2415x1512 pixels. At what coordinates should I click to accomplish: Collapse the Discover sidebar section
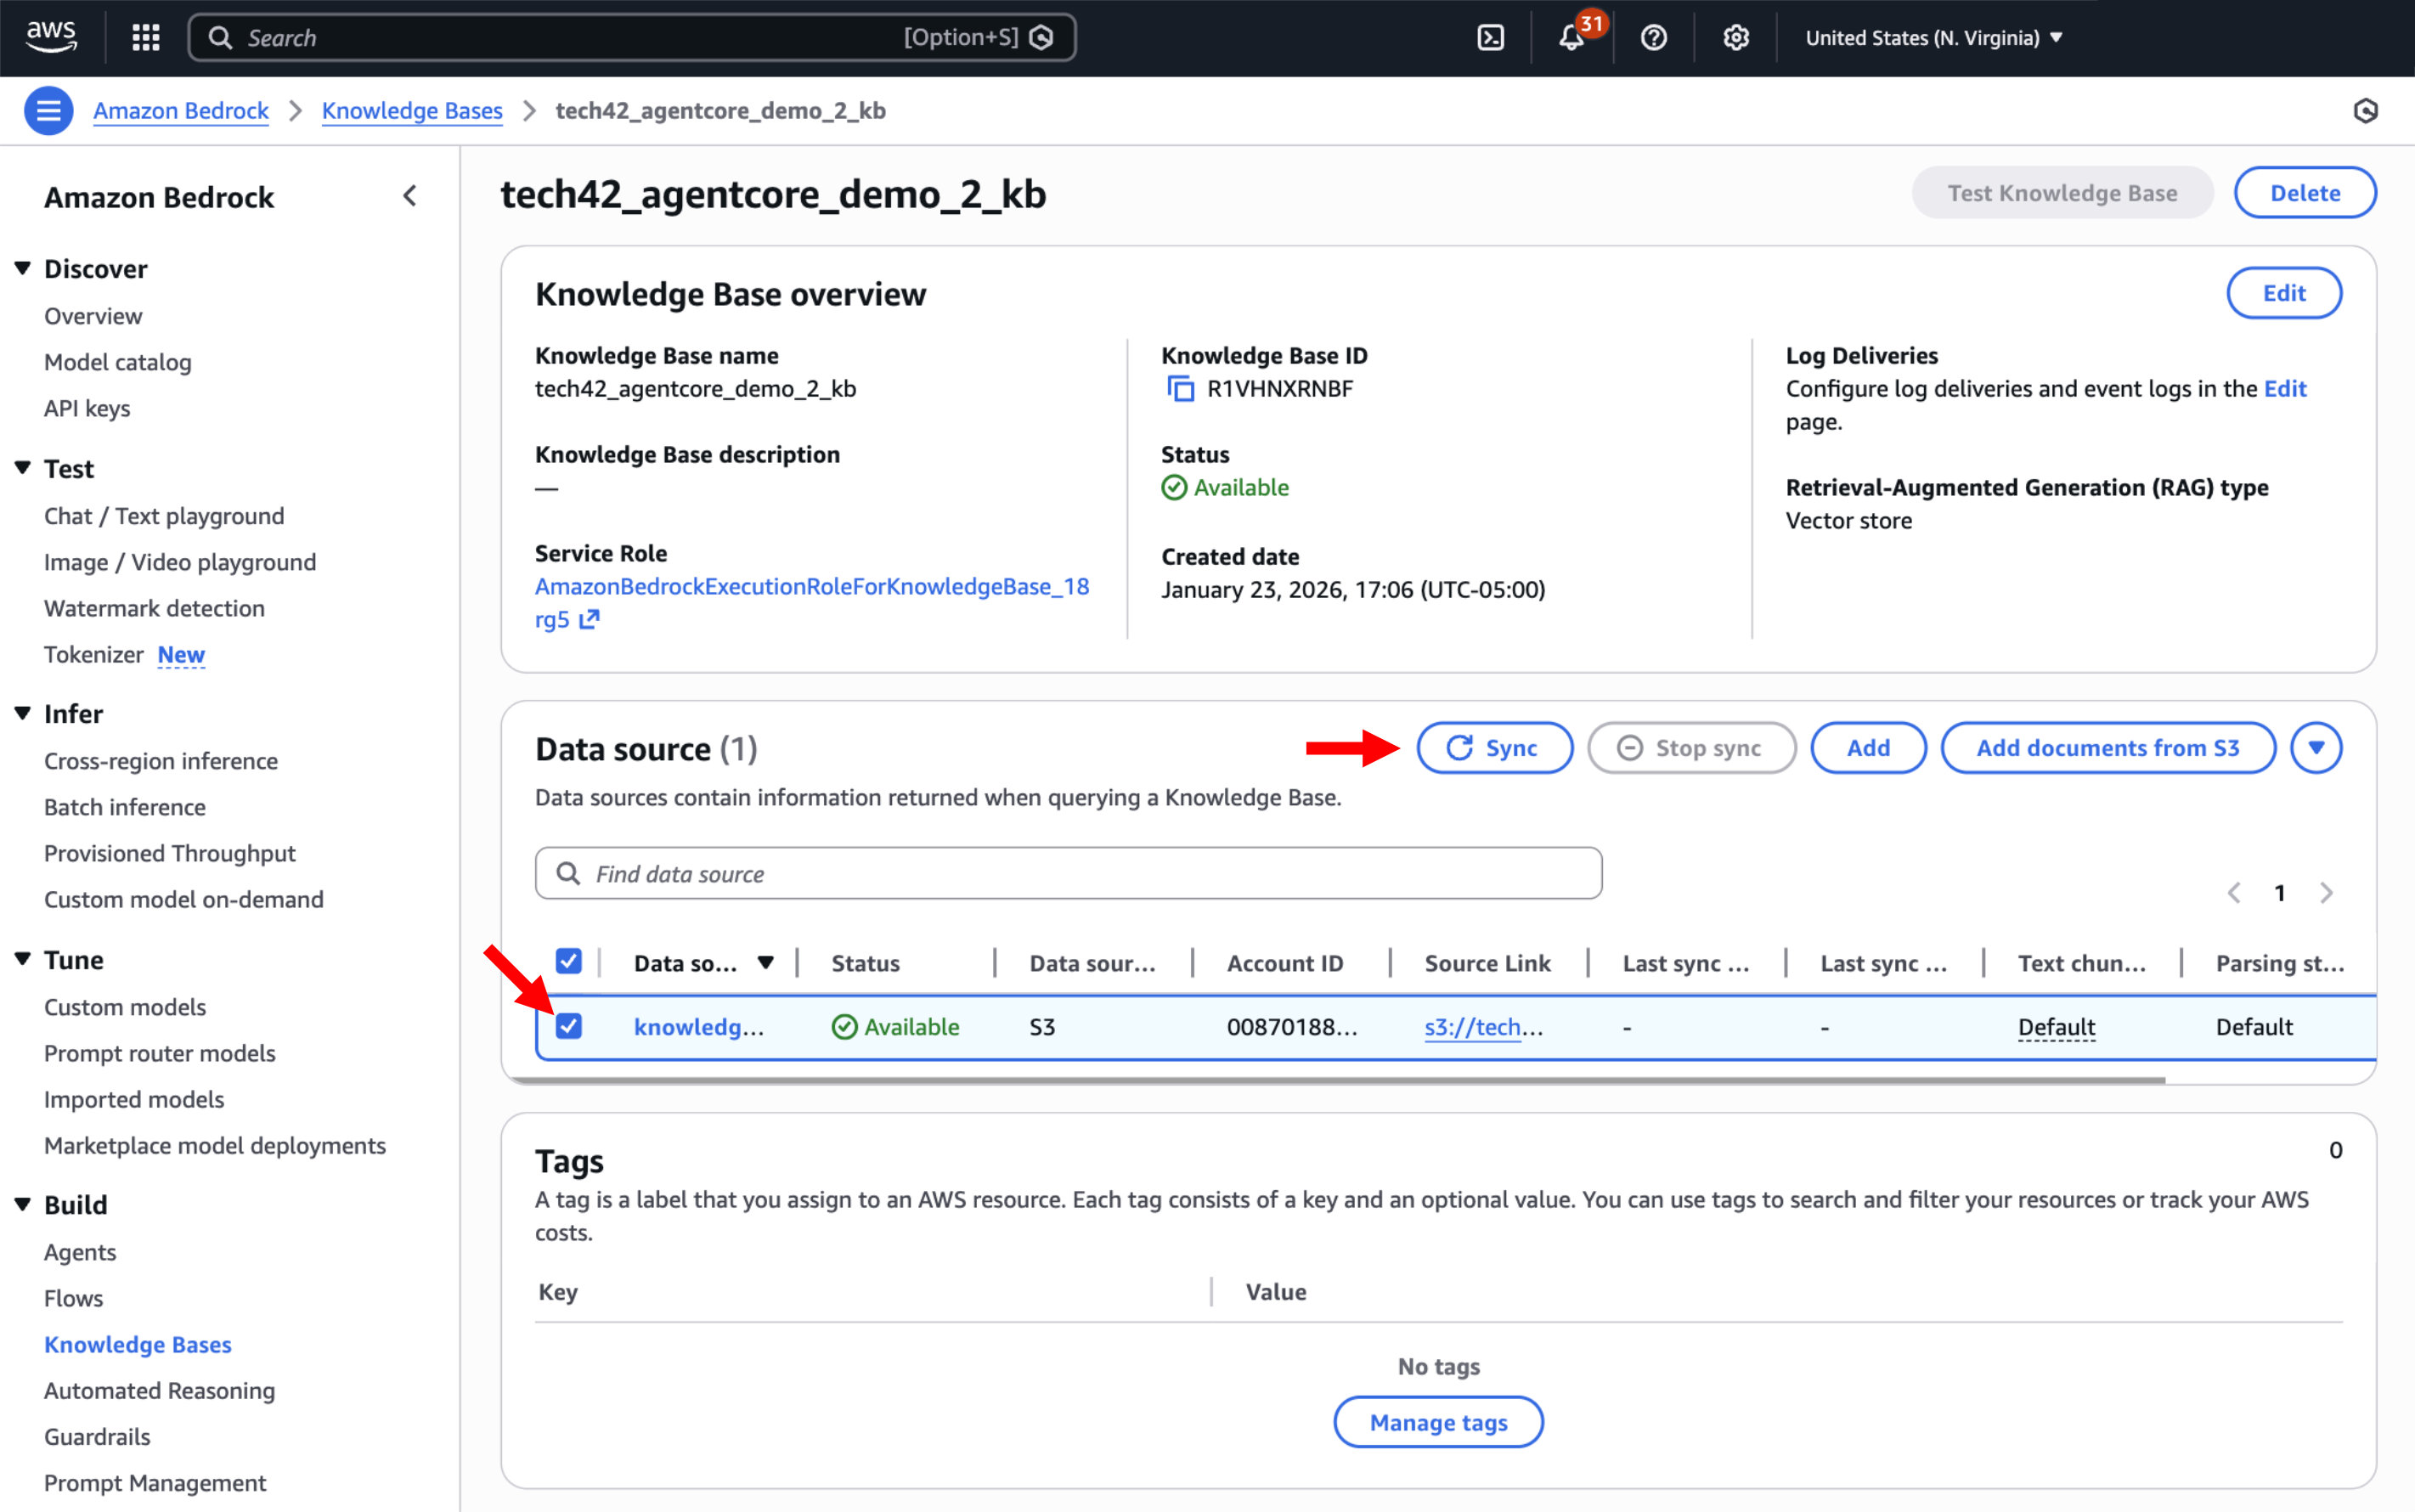click(x=23, y=269)
